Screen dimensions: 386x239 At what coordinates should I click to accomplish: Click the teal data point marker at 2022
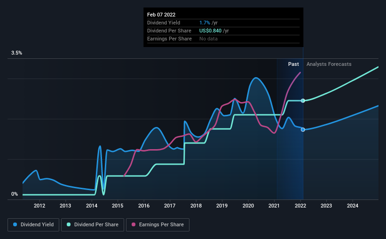point(303,101)
